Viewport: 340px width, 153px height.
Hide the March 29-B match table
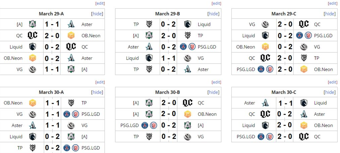coord(213,14)
